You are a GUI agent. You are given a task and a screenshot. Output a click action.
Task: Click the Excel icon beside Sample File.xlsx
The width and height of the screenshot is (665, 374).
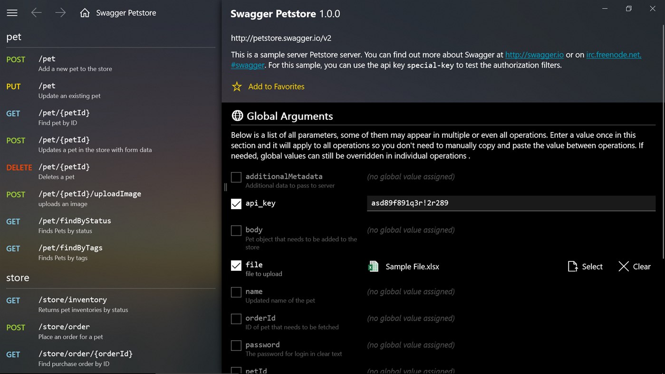point(373,266)
